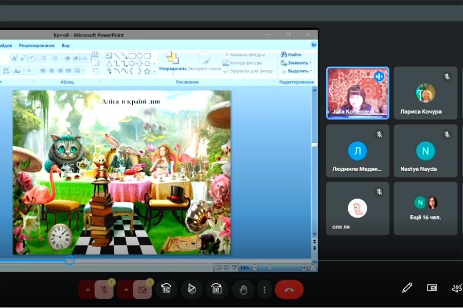The height and width of the screenshot is (308, 463).
Task: Toggle the muted microphone button
Action: point(104,290)
